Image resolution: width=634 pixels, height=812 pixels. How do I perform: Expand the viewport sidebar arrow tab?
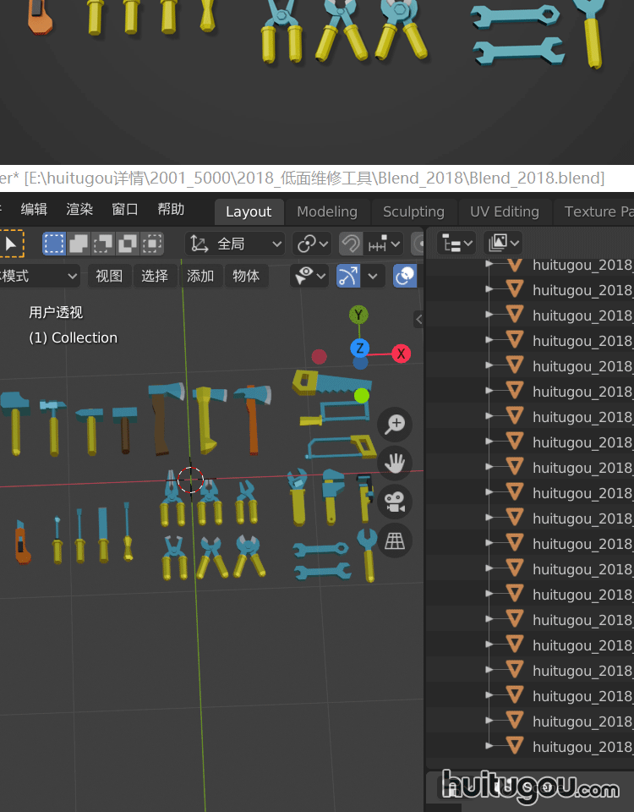tap(418, 319)
